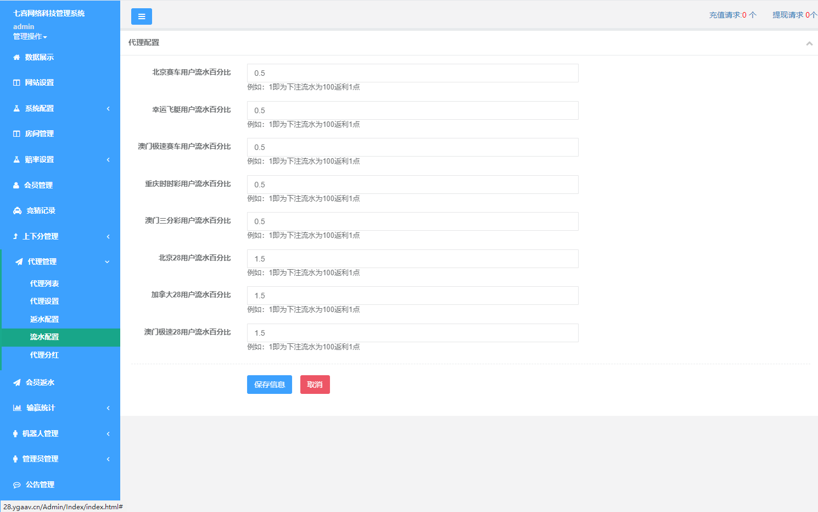This screenshot has height=512, width=818.
Task: Click the bar chart icon beside 输赢统计
Action: point(17,408)
